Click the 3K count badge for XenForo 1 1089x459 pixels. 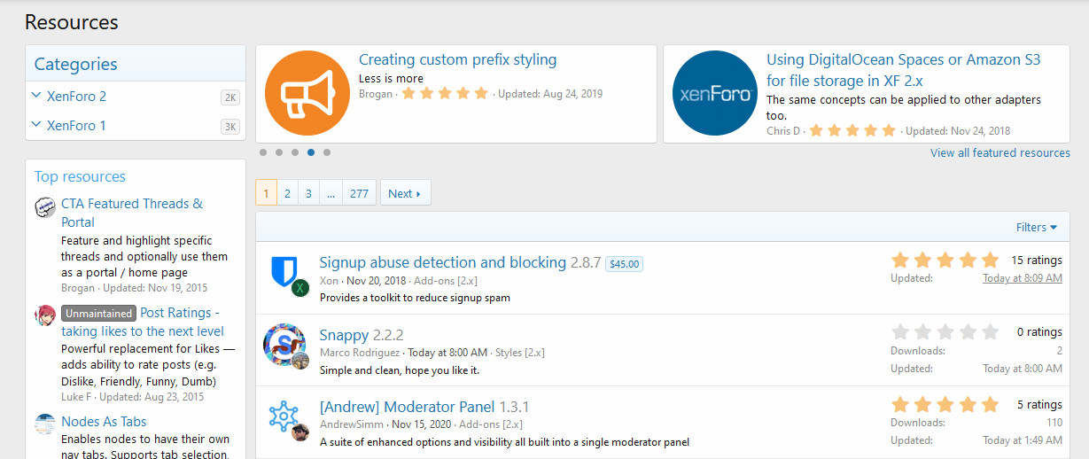(230, 127)
